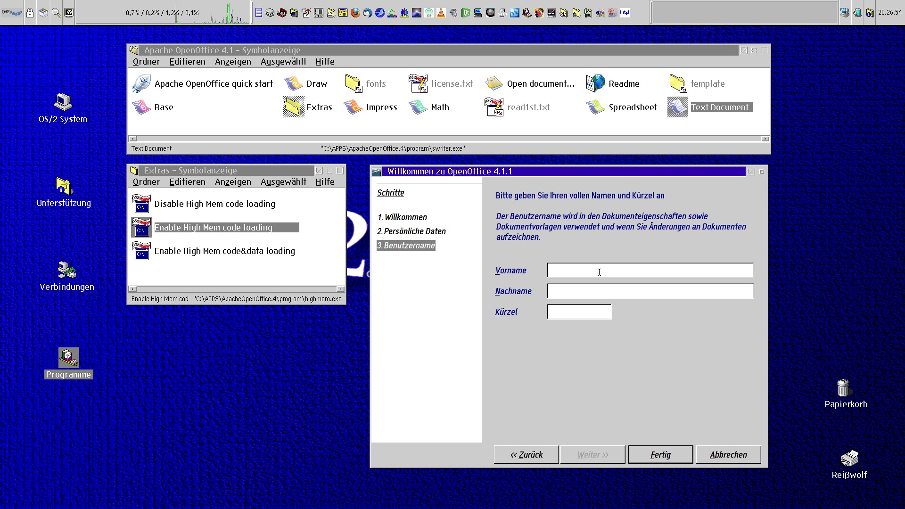905x509 pixels.
Task: Open Ordner menu in Apache OpenOffice window
Action: (x=146, y=61)
